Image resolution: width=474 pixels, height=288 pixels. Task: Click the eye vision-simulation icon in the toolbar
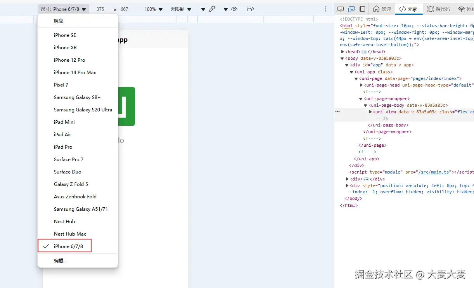click(x=234, y=9)
